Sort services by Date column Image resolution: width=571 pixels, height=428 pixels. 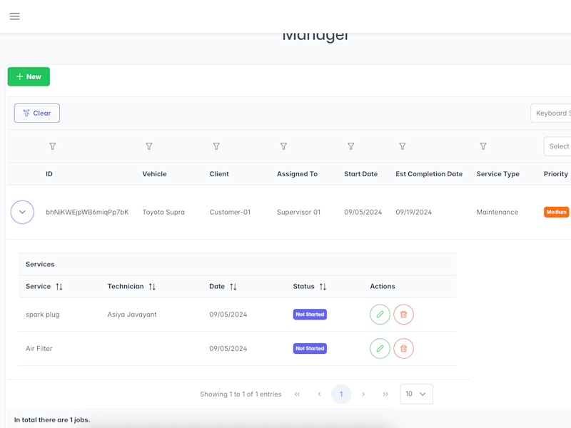click(x=233, y=287)
